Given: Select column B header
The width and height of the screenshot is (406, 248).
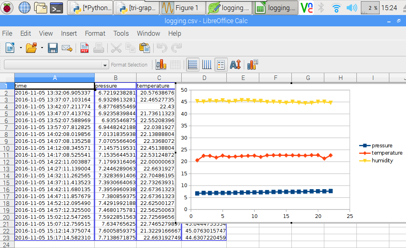Looking at the screenshot, I should (x=115, y=78).
